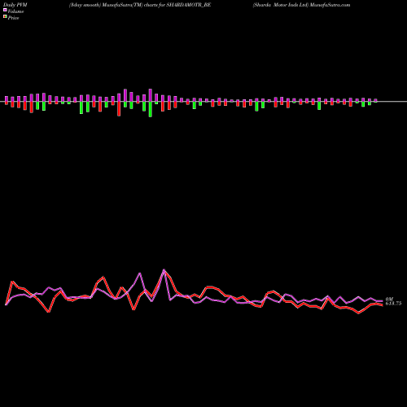Click the 0M volume value label

coord(389,299)
